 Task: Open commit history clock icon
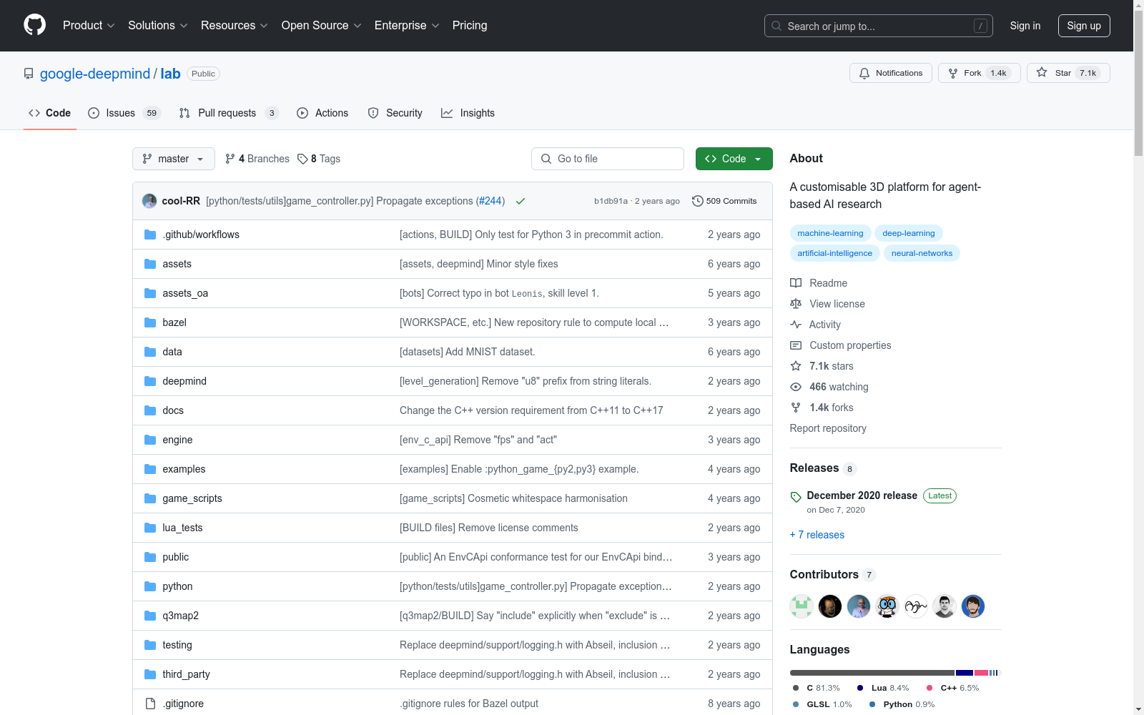point(698,201)
